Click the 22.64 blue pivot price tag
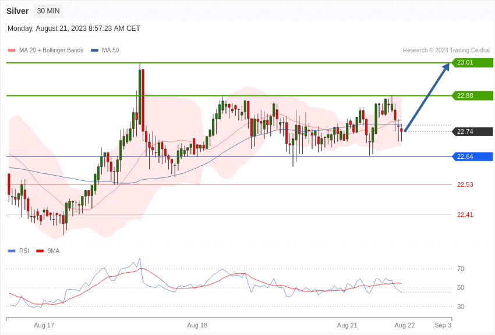The image size is (495, 335). (473, 156)
